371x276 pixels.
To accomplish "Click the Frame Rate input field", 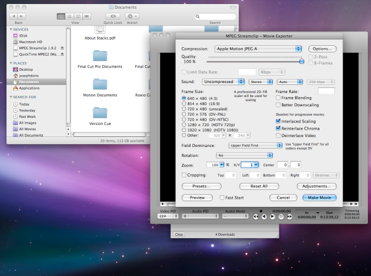I will click(326, 91).
